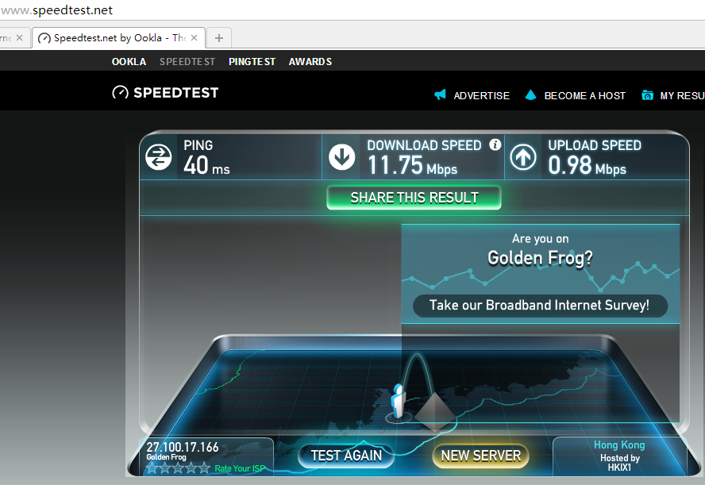This screenshot has height=485, width=705.
Task: Click the Hong Kong server location text
Action: (x=619, y=445)
